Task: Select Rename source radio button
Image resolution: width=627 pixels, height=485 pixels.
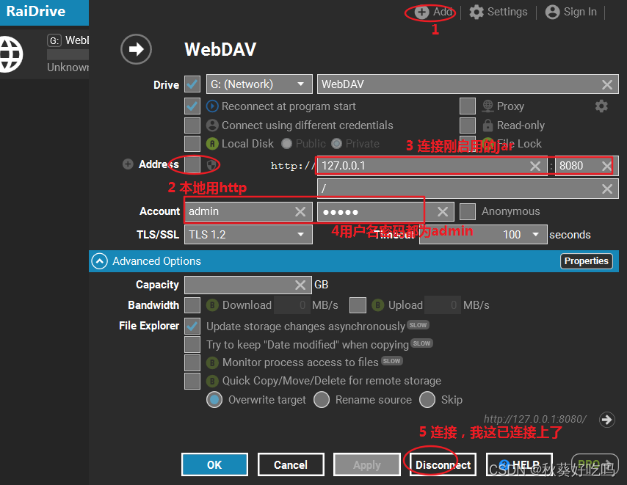Action: (322, 399)
